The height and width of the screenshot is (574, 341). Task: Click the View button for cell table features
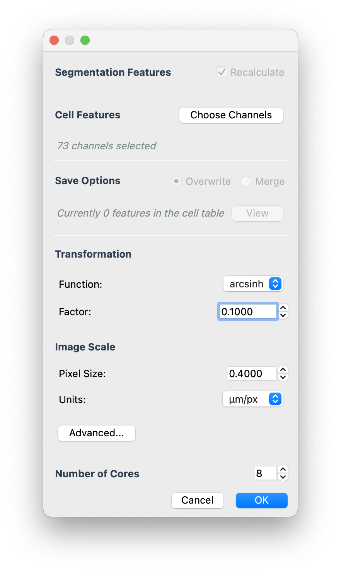(x=257, y=213)
